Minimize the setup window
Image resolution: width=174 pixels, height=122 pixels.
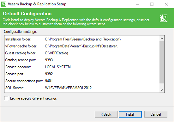tap(138, 4)
